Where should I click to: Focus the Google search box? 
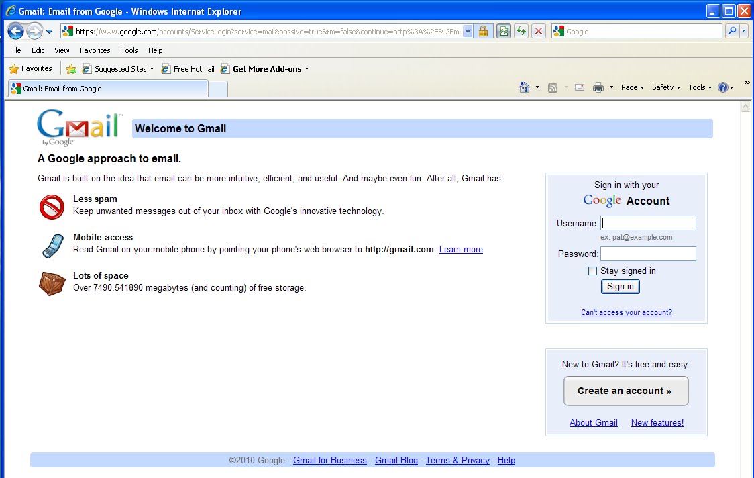[643, 32]
